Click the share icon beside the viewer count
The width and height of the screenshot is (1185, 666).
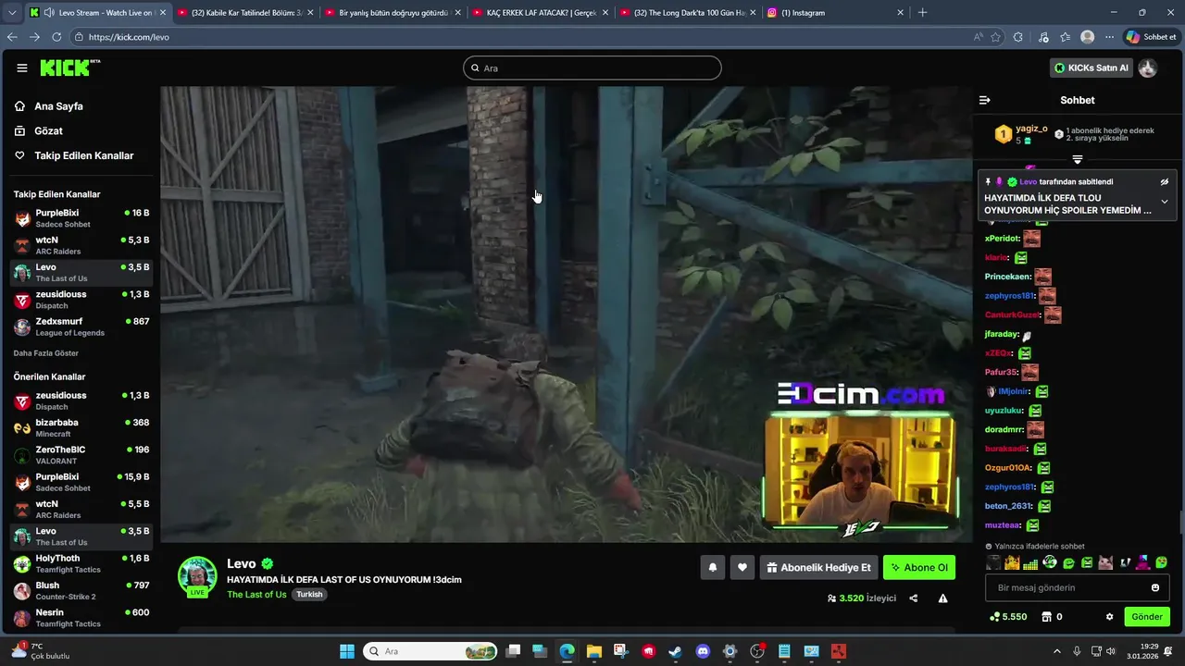pos(913,598)
